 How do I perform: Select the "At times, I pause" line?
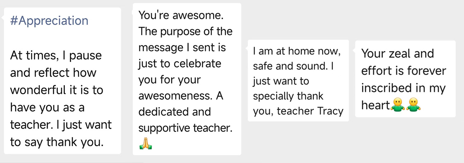56,55
